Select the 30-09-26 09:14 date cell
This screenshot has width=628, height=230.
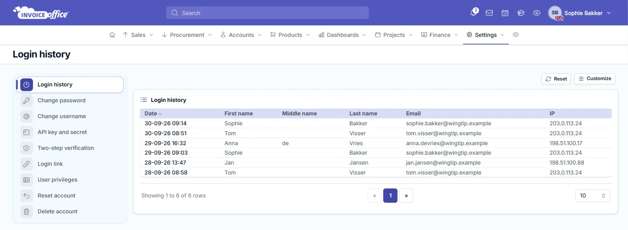click(166, 123)
